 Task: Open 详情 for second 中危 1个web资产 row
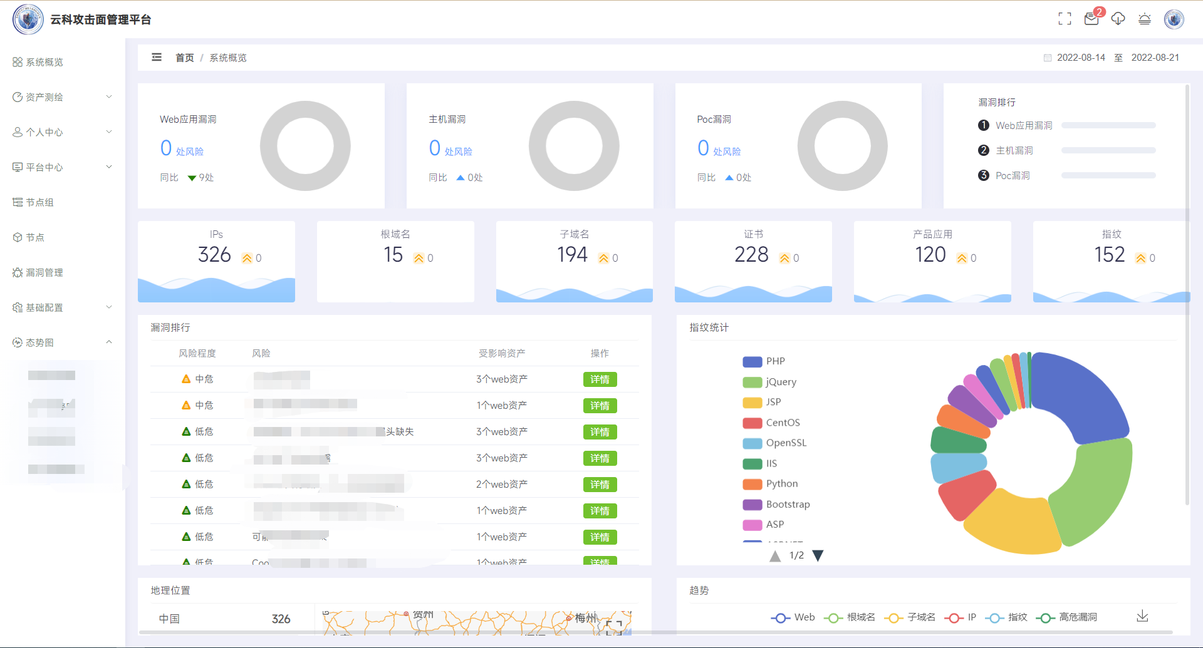[600, 406]
